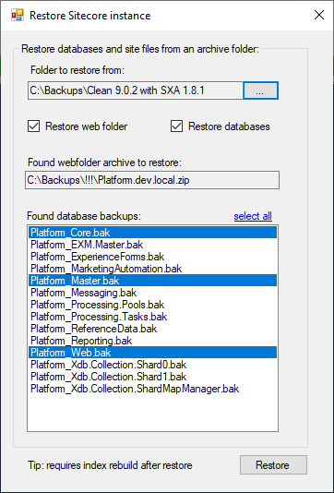Open folder browser with the ... button

260,90
